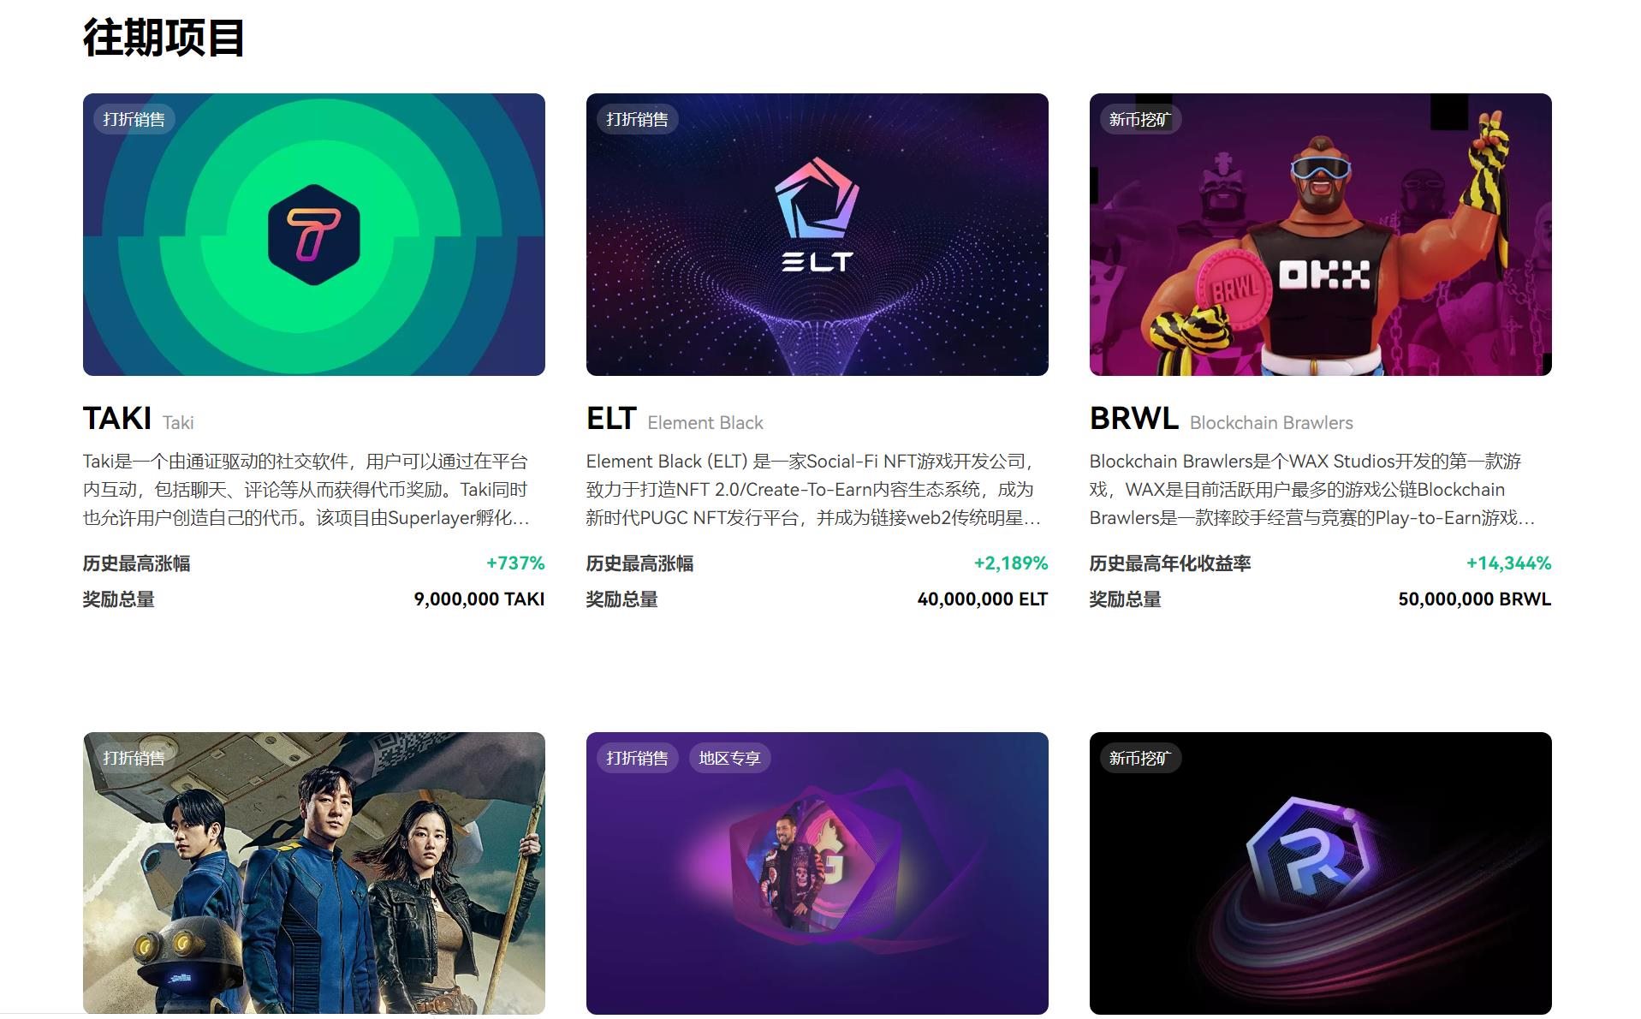Click the 打折销售 tag on ELT card

pos(638,119)
